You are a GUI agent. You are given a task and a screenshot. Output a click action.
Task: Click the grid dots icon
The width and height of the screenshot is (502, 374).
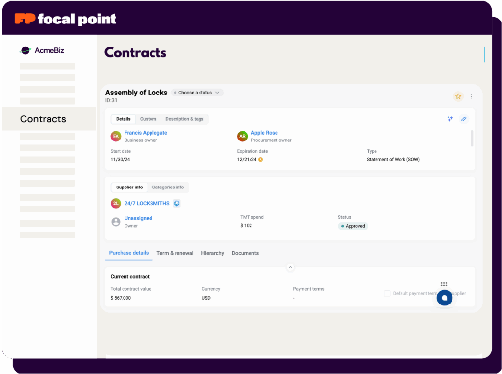point(444,284)
